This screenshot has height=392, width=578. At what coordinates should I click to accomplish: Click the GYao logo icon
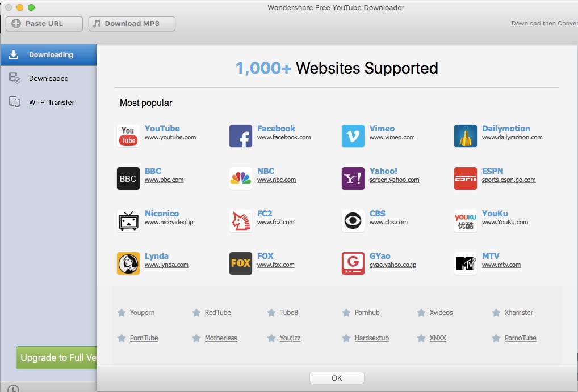click(x=353, y=263)
